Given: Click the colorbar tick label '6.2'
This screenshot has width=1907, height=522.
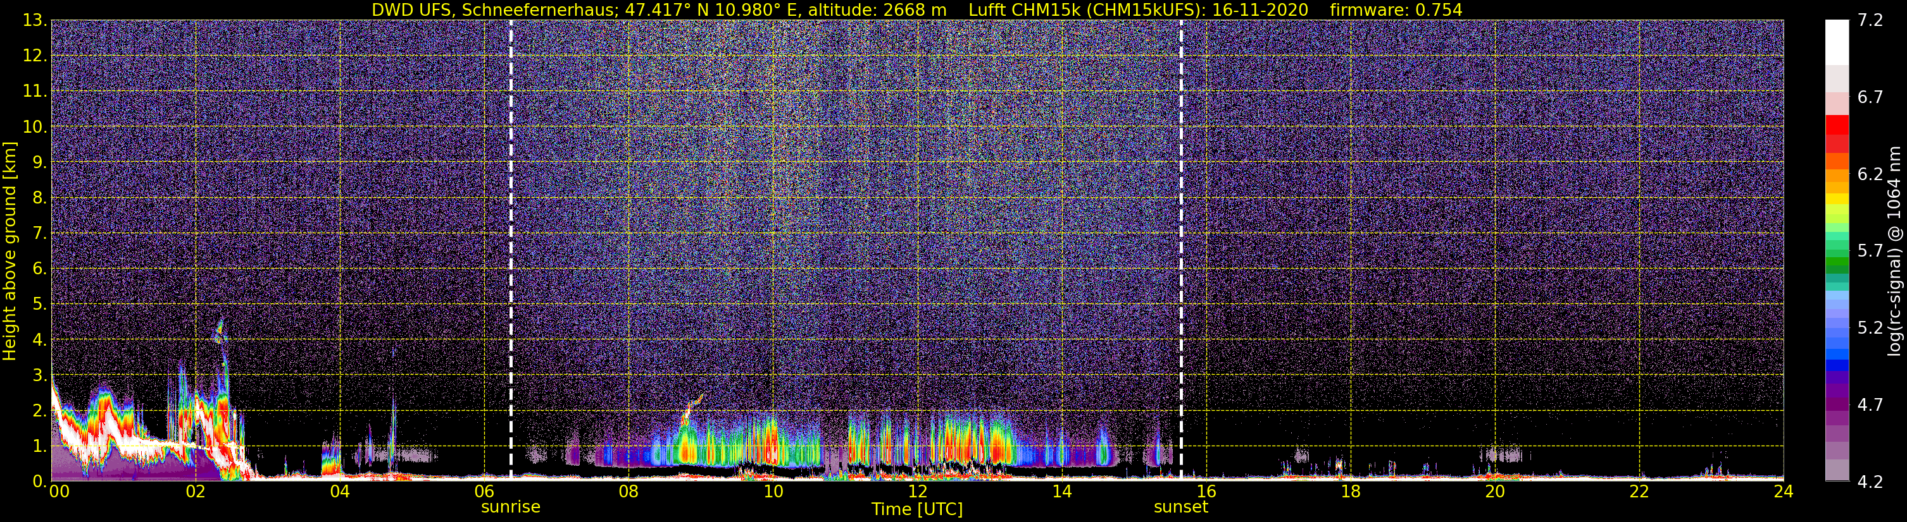Looking at the screenshot, I should (1870, 174).
